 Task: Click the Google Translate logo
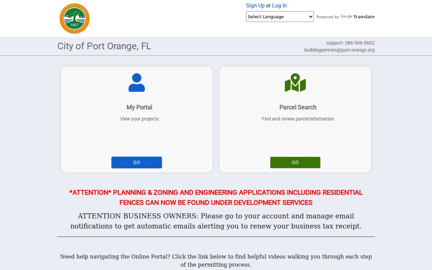[x=357, y=17]
